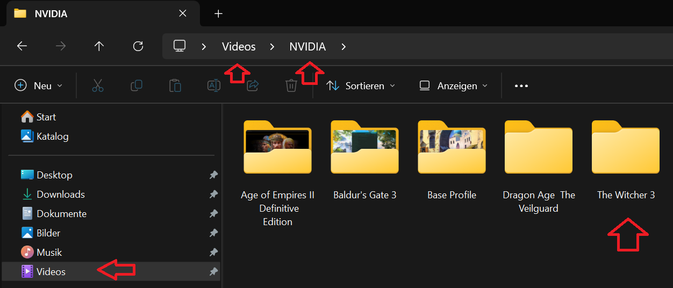Select the Baldur's Gate 3 folder icon
Screen dimensions: 673x288
364,147
